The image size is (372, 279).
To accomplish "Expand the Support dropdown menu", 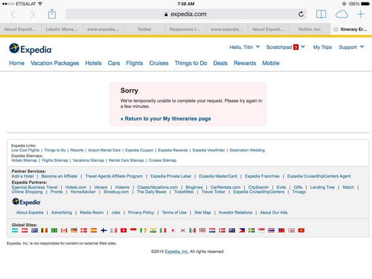I will coord(352,47).
